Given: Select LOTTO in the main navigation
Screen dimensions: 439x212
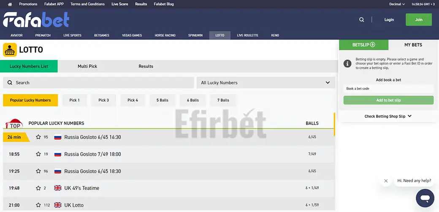Looking at the screenshot, I should pyautogui.click(x=220, y=35).
